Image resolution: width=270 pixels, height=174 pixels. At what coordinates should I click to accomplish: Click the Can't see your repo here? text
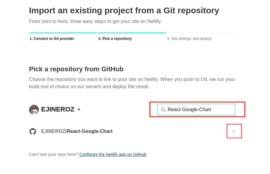54,154
